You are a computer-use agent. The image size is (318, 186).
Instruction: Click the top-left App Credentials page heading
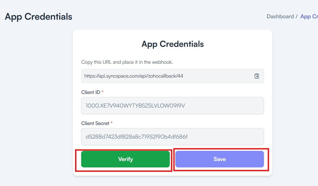coord(39,17)
